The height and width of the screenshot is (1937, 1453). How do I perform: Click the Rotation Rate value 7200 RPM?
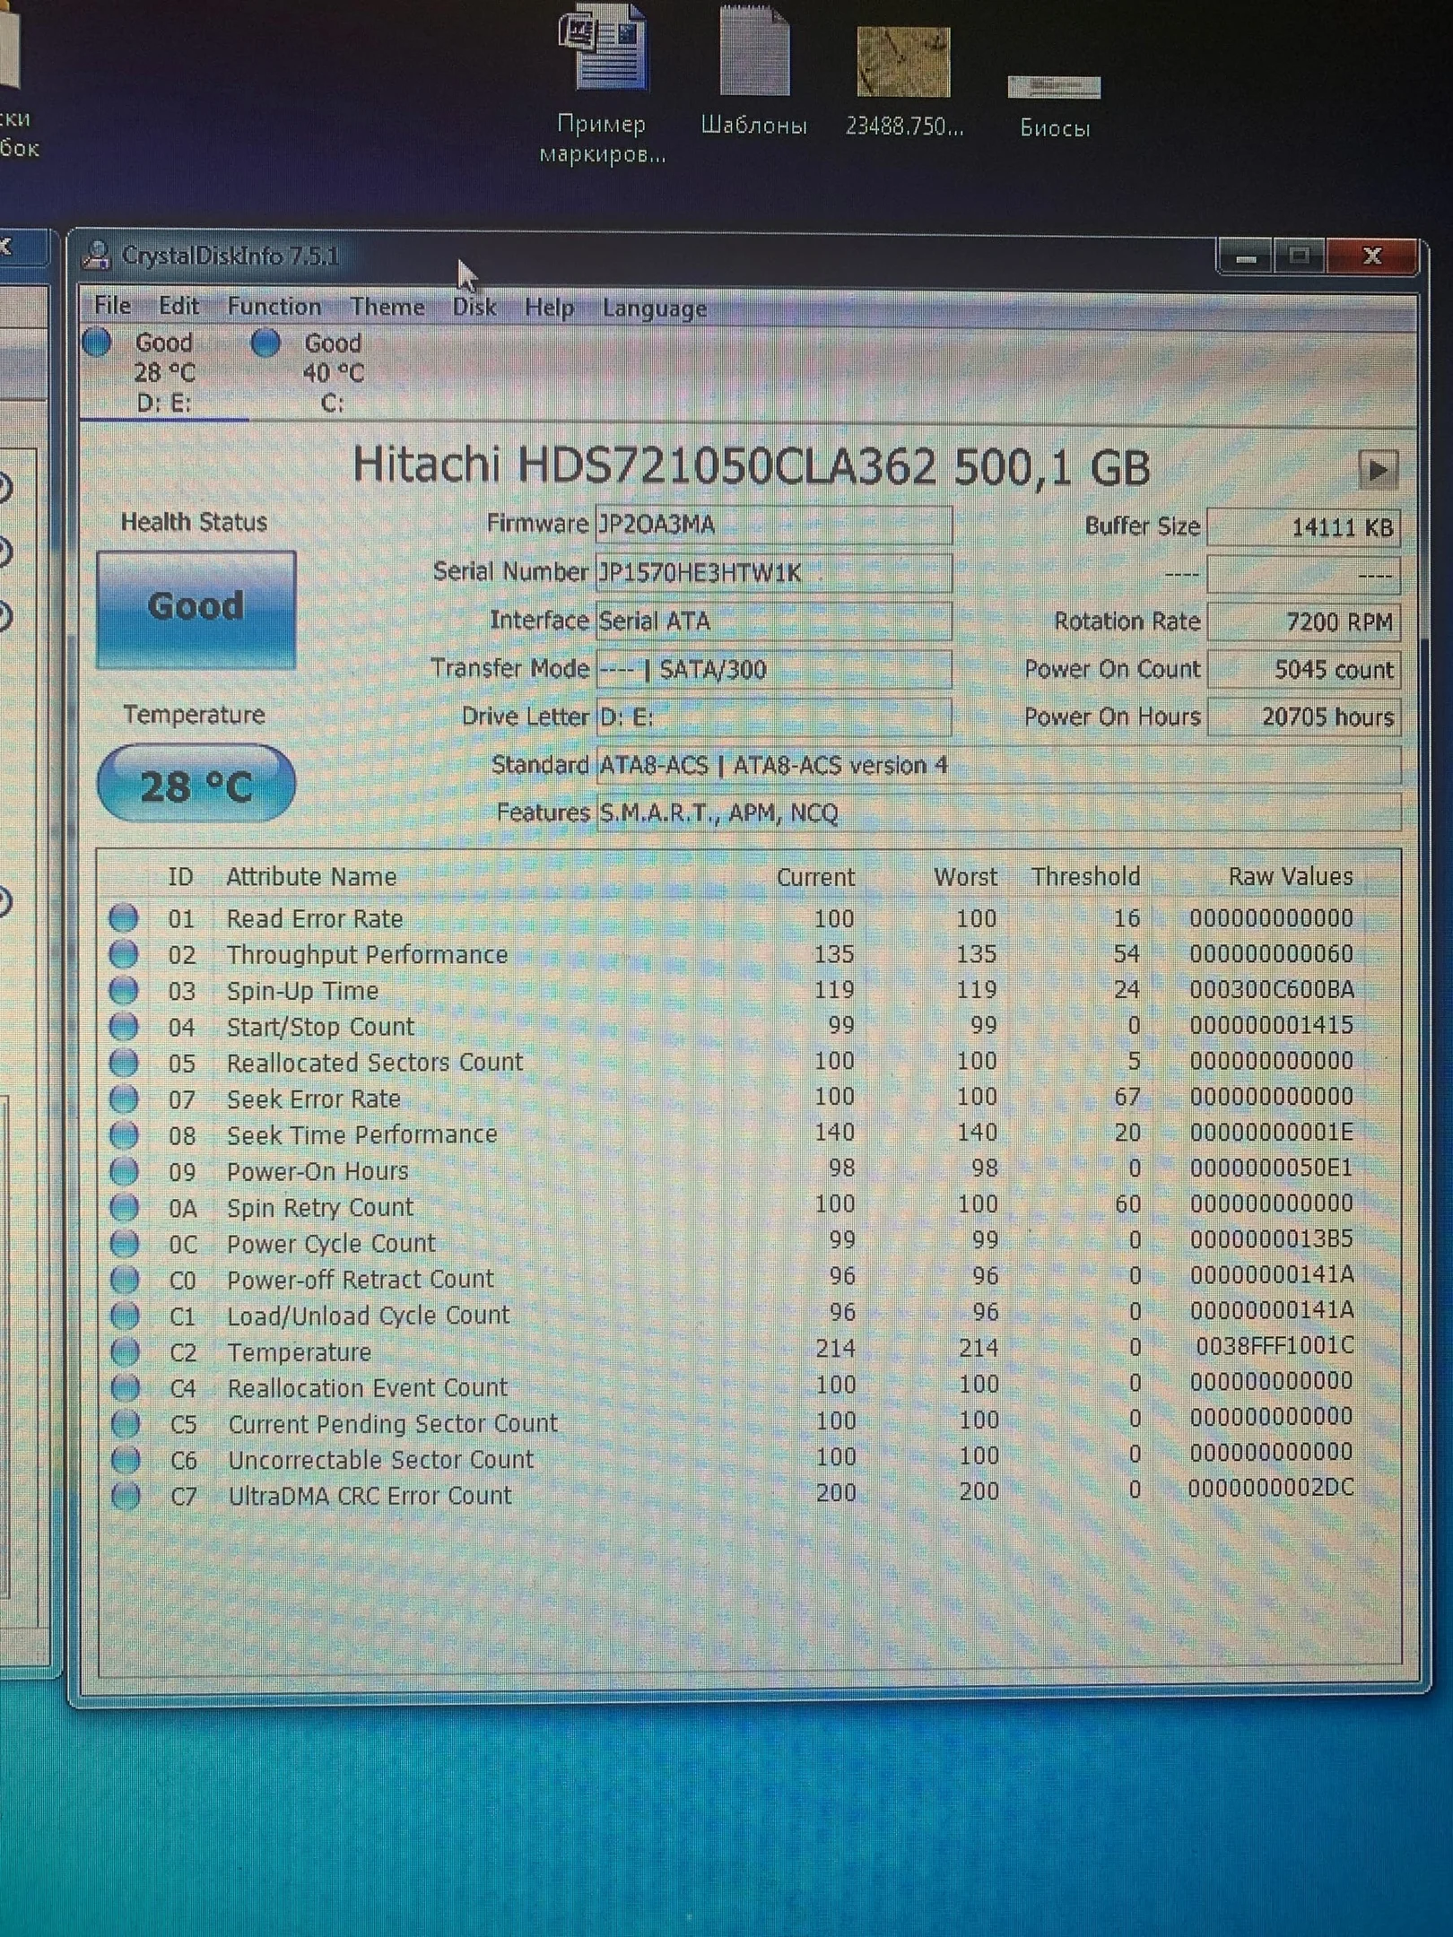[1303, 622]
